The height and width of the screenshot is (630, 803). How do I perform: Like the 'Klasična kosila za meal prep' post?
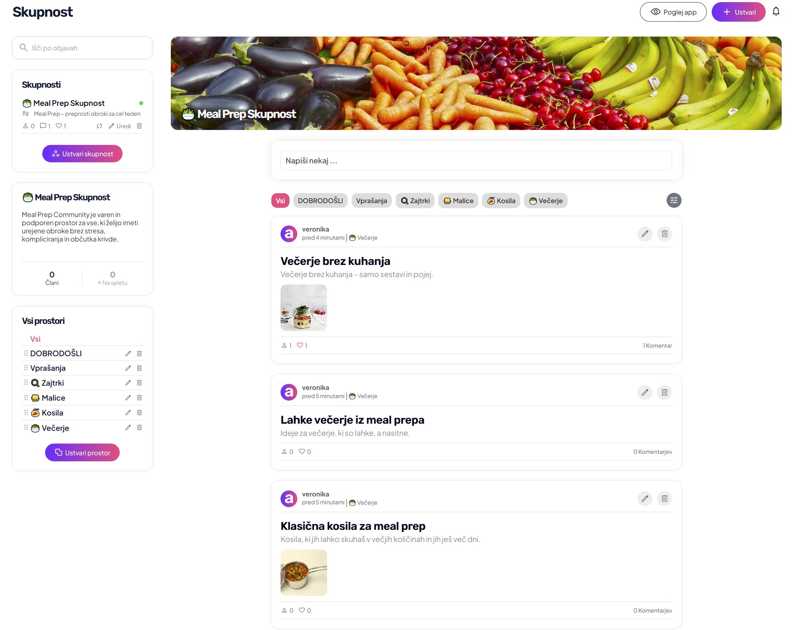(302, 610)
